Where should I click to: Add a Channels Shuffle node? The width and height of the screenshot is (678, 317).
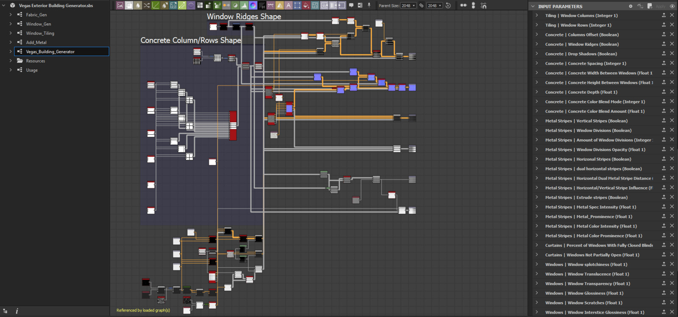coord(147,6)
